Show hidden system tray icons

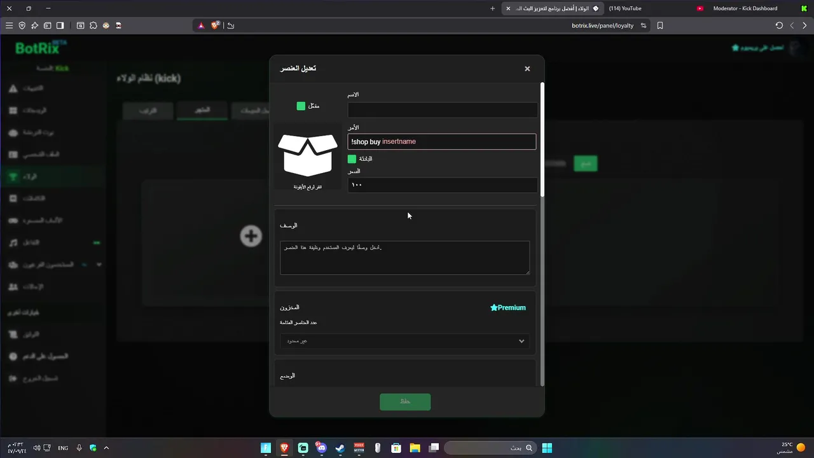tap(106, 448)
